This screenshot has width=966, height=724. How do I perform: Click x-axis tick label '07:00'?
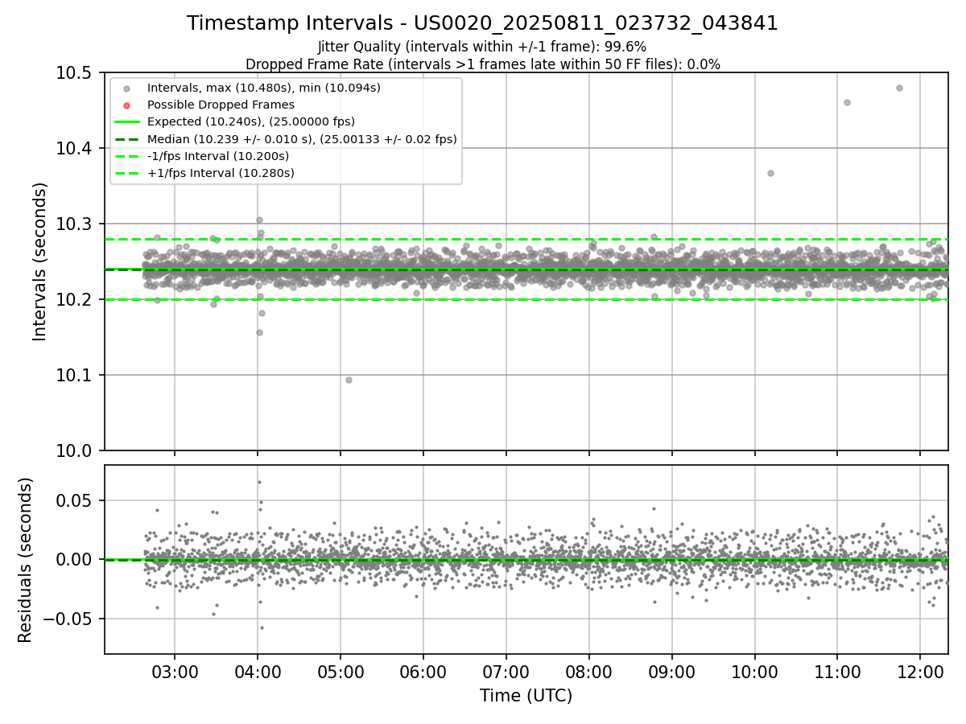pos(506,671)
